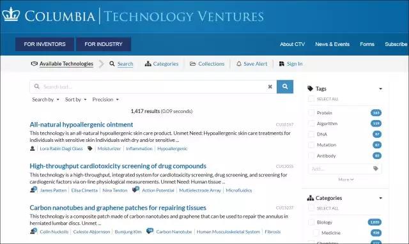This screenshot has height=244, width=409.
Task: Click the Columbia crown logo
Action: click(11, 15)
